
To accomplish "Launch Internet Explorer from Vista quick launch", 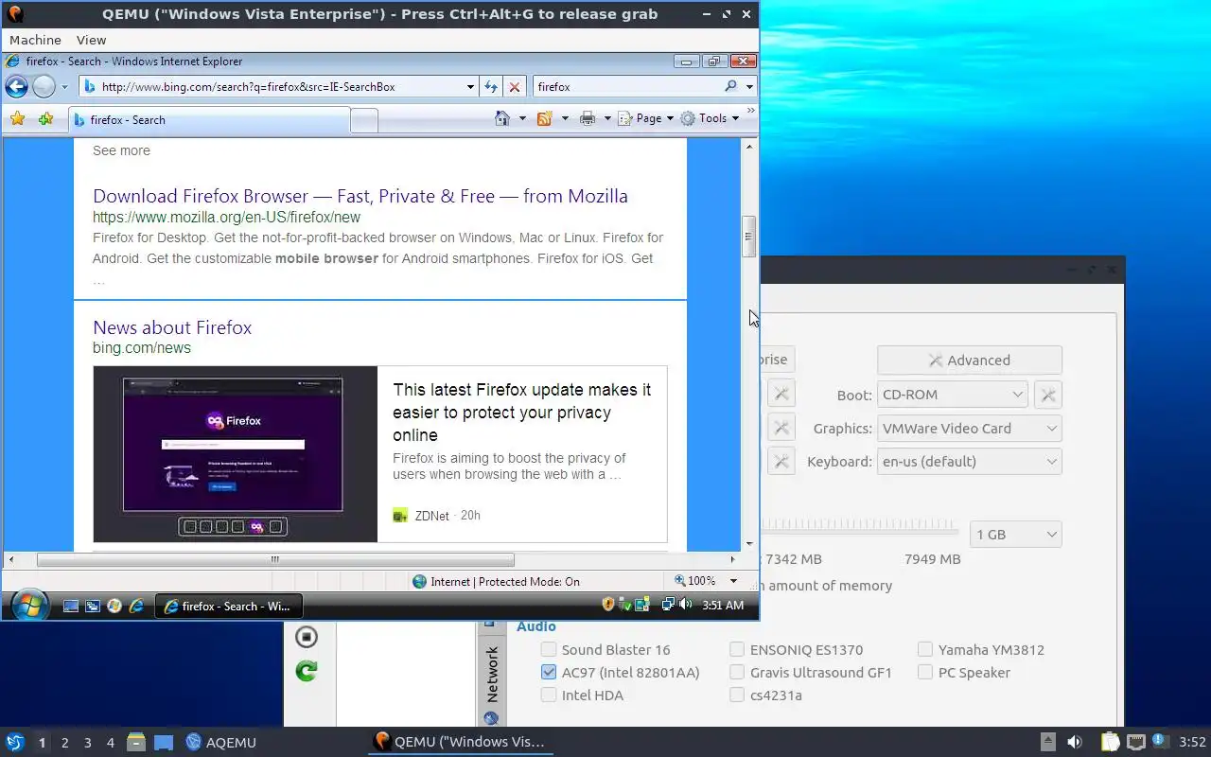I will point(136,606).
